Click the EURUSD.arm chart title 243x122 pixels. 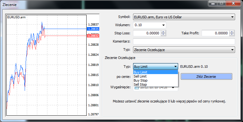pyautogui.click(x=16, y=17)
